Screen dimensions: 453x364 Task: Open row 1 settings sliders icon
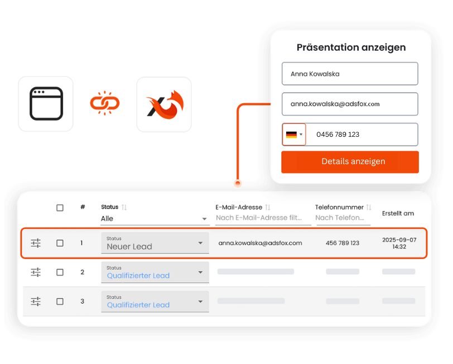click(x=36, y=243)
